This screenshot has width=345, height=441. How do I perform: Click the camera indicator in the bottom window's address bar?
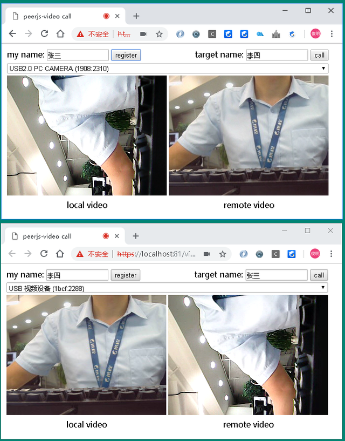coord(206,254)
